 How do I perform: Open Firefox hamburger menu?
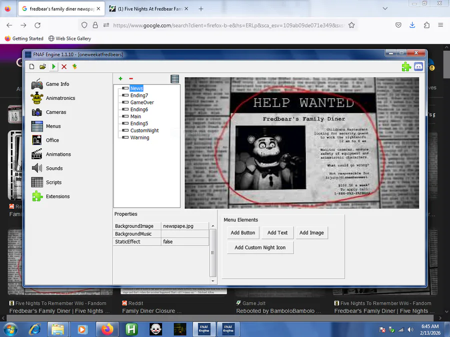click(440, 25)
